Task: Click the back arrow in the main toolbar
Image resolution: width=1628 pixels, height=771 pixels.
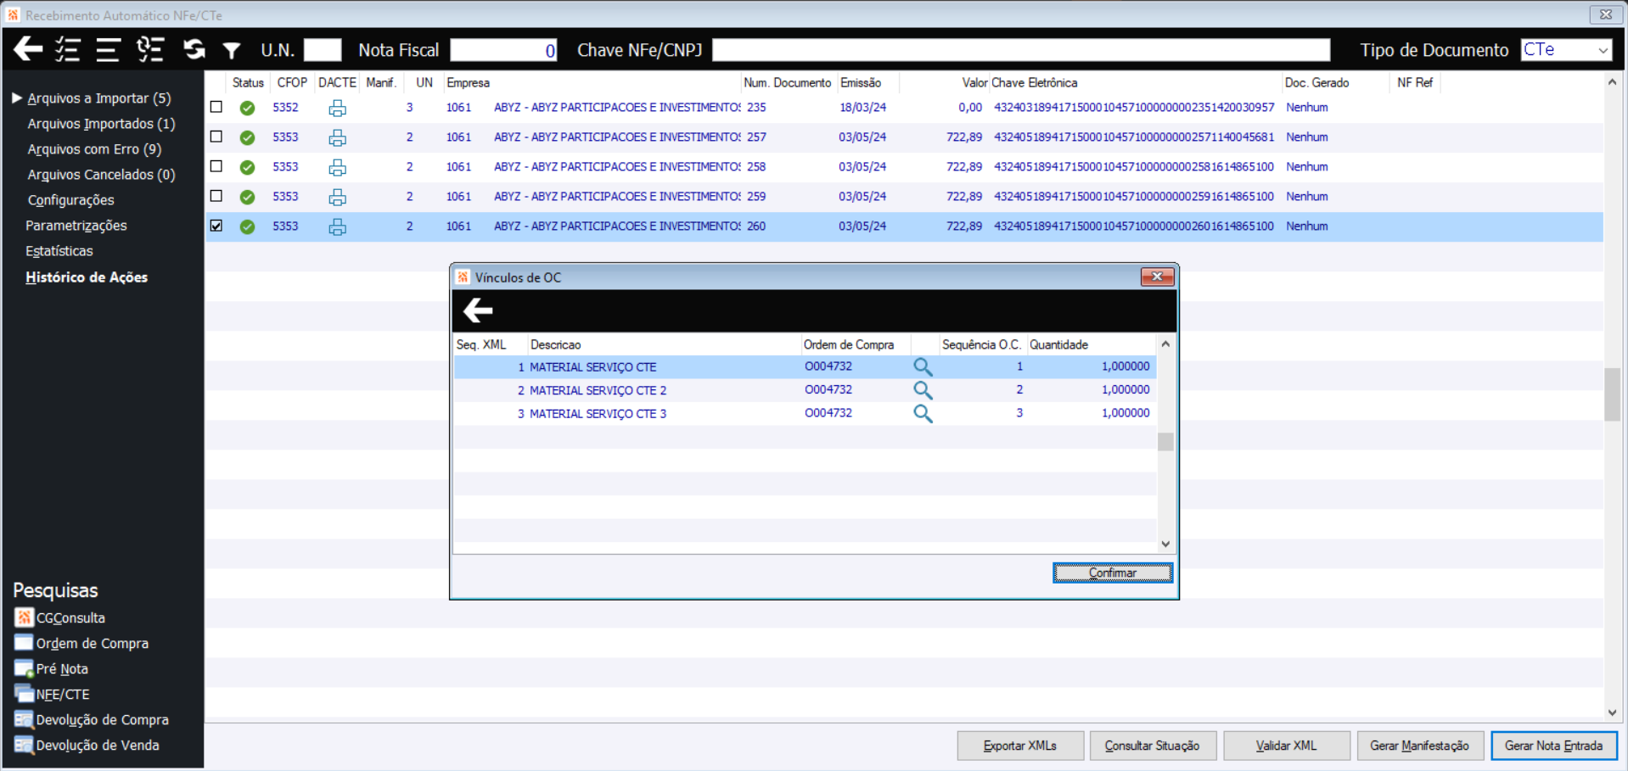Action: 28,49
